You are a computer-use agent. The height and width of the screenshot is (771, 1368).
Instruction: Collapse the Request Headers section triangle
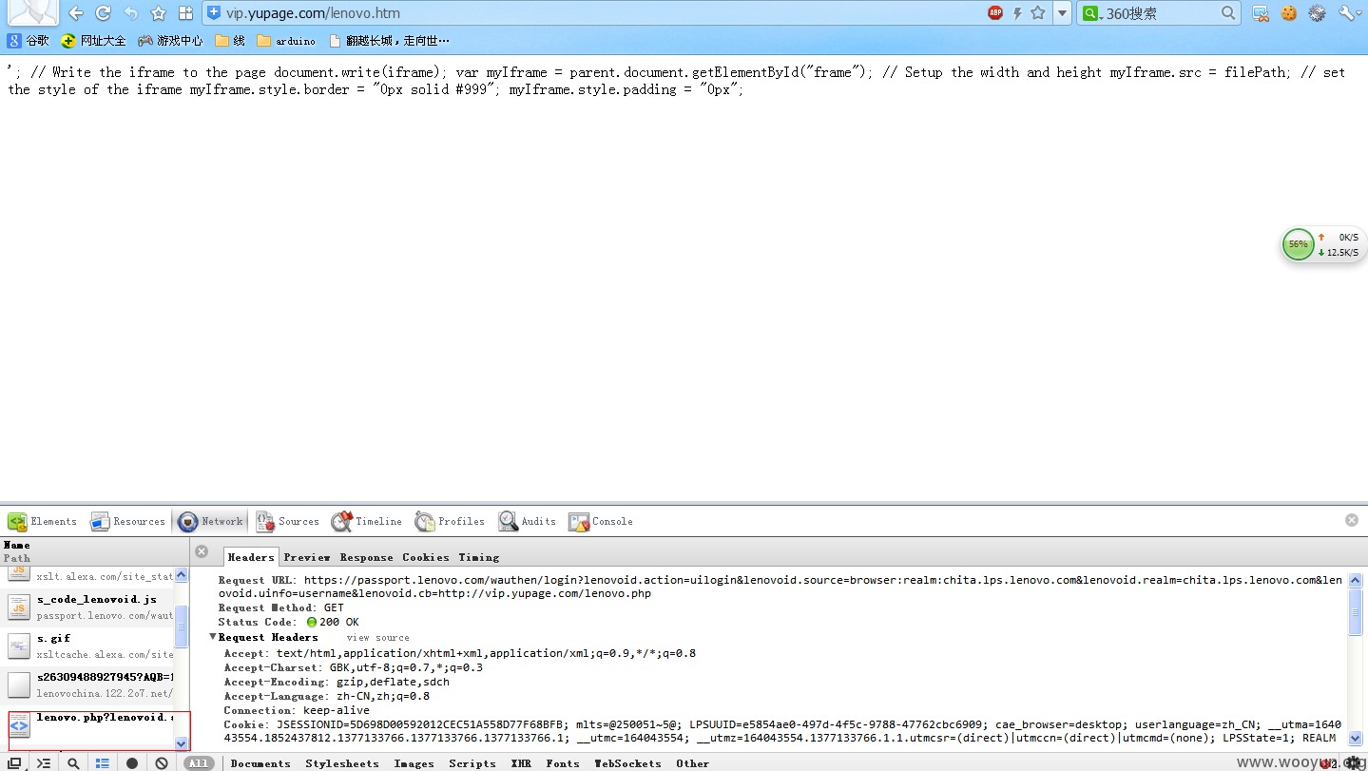point(213,637)
